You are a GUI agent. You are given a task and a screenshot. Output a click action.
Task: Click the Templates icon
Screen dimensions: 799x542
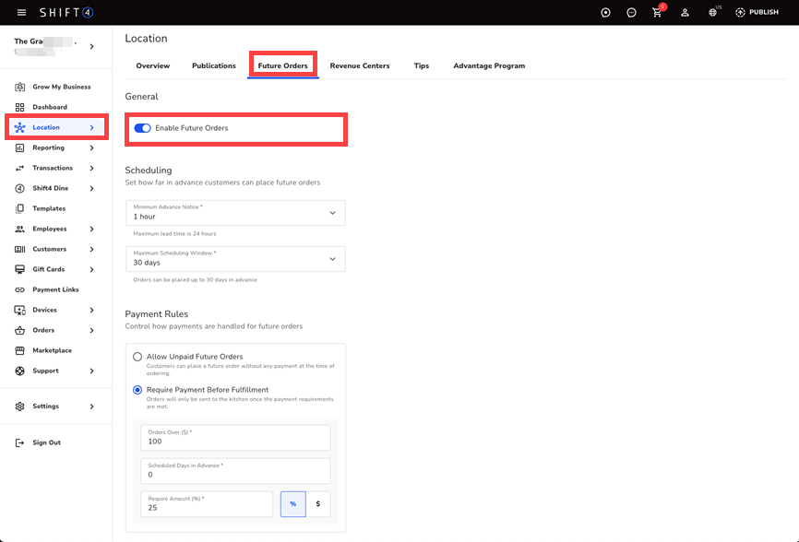[x=20, y=208]
